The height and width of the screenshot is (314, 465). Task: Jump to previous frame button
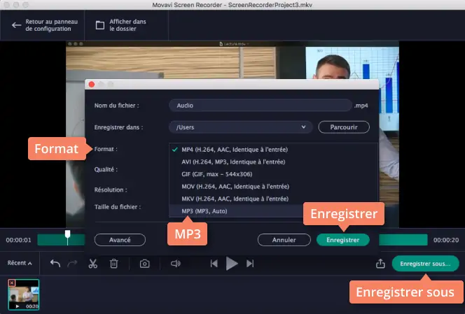point(214,264)
